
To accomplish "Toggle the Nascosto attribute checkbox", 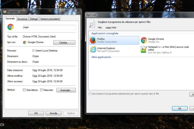I will (x=42, y=90).
